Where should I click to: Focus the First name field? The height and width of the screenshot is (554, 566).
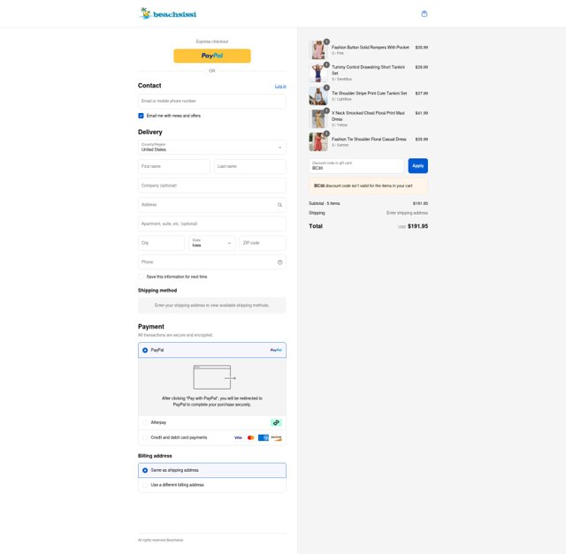174,166
